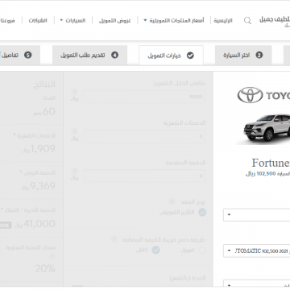Select التأجير التمويلي contract type option
This screenshot has height=290, width=290.
point(202,213)
